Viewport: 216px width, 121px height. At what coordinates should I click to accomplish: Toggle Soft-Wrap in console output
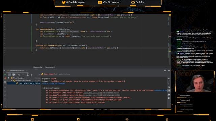tap(169, 87)
